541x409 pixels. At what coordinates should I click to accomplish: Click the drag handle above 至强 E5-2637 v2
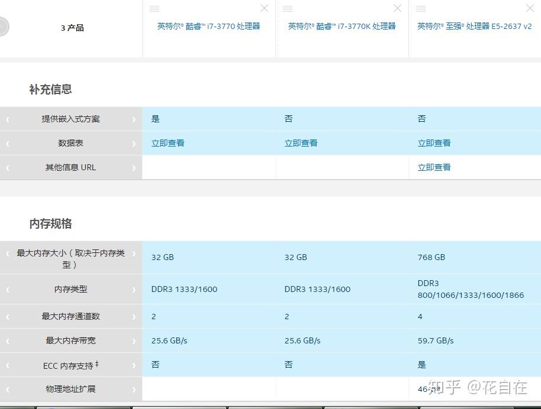point(421,8)
